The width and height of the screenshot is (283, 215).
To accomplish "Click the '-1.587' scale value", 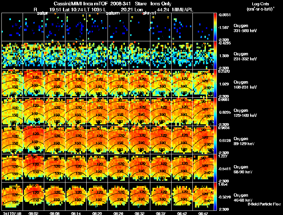I will [224, 28].
